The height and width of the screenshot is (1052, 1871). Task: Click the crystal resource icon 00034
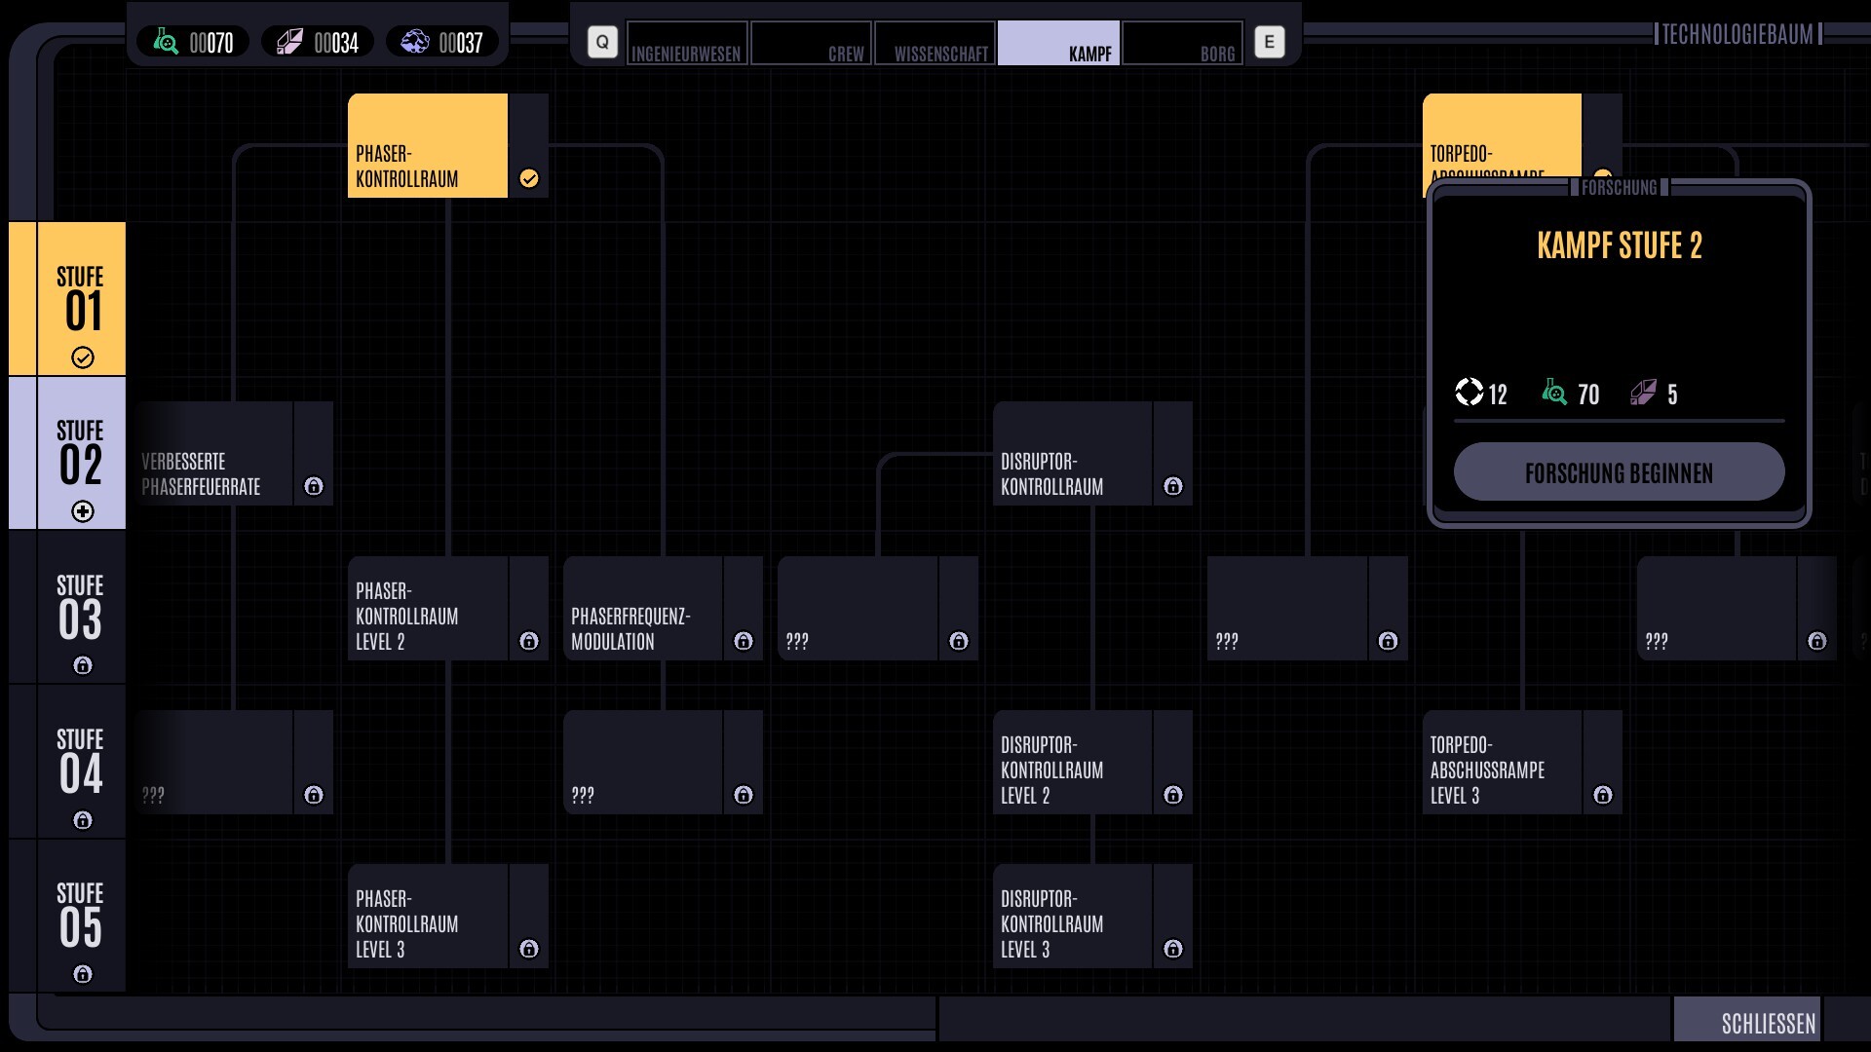(x=289, y=42)
